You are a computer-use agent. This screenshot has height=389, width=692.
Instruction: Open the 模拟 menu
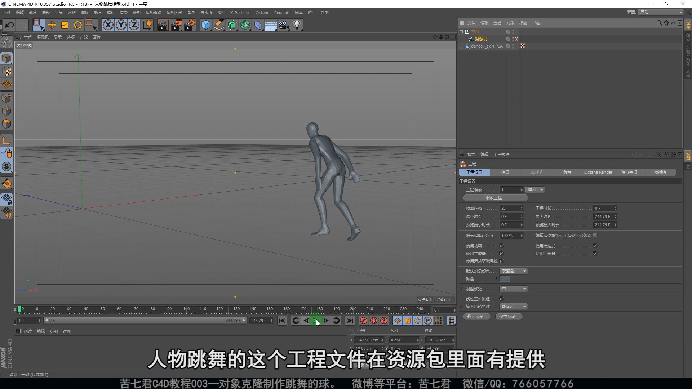(x=111, y=13)
